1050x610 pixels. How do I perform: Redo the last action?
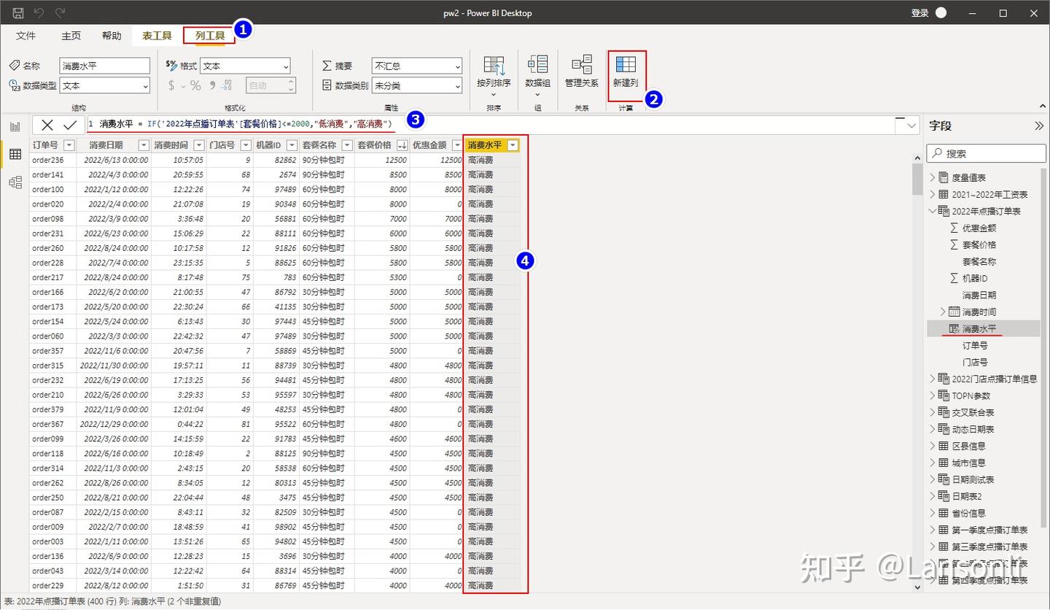click(x=61, y=13)
